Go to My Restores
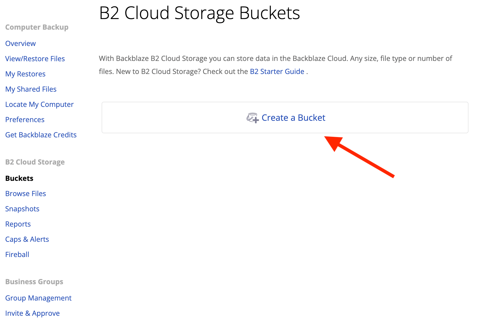 (x=25, y=74)
